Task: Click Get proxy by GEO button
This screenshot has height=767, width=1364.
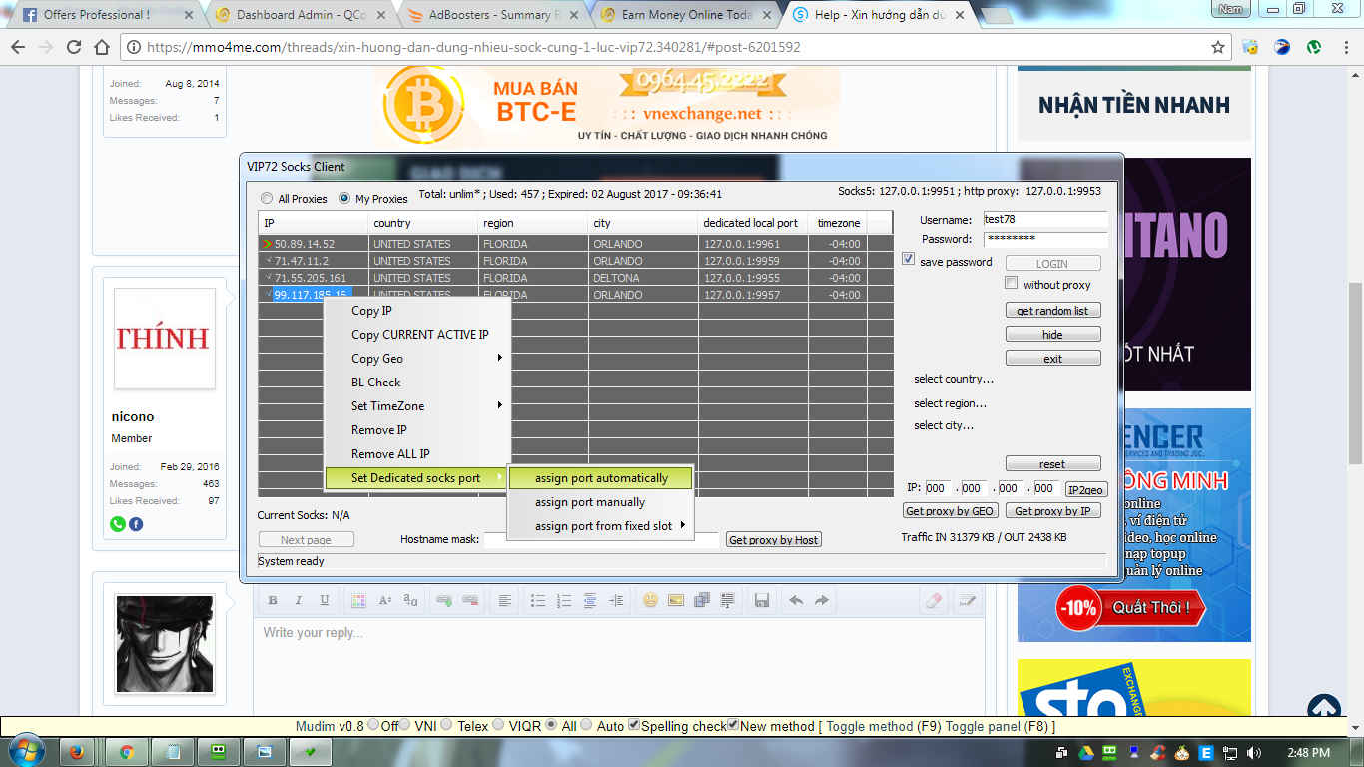Action: pos(949,511)
